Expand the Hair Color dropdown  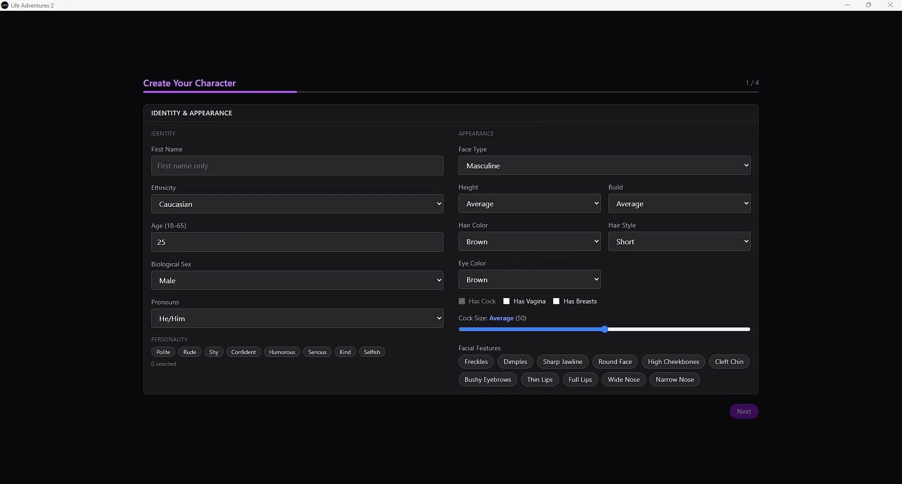[529, 242]
